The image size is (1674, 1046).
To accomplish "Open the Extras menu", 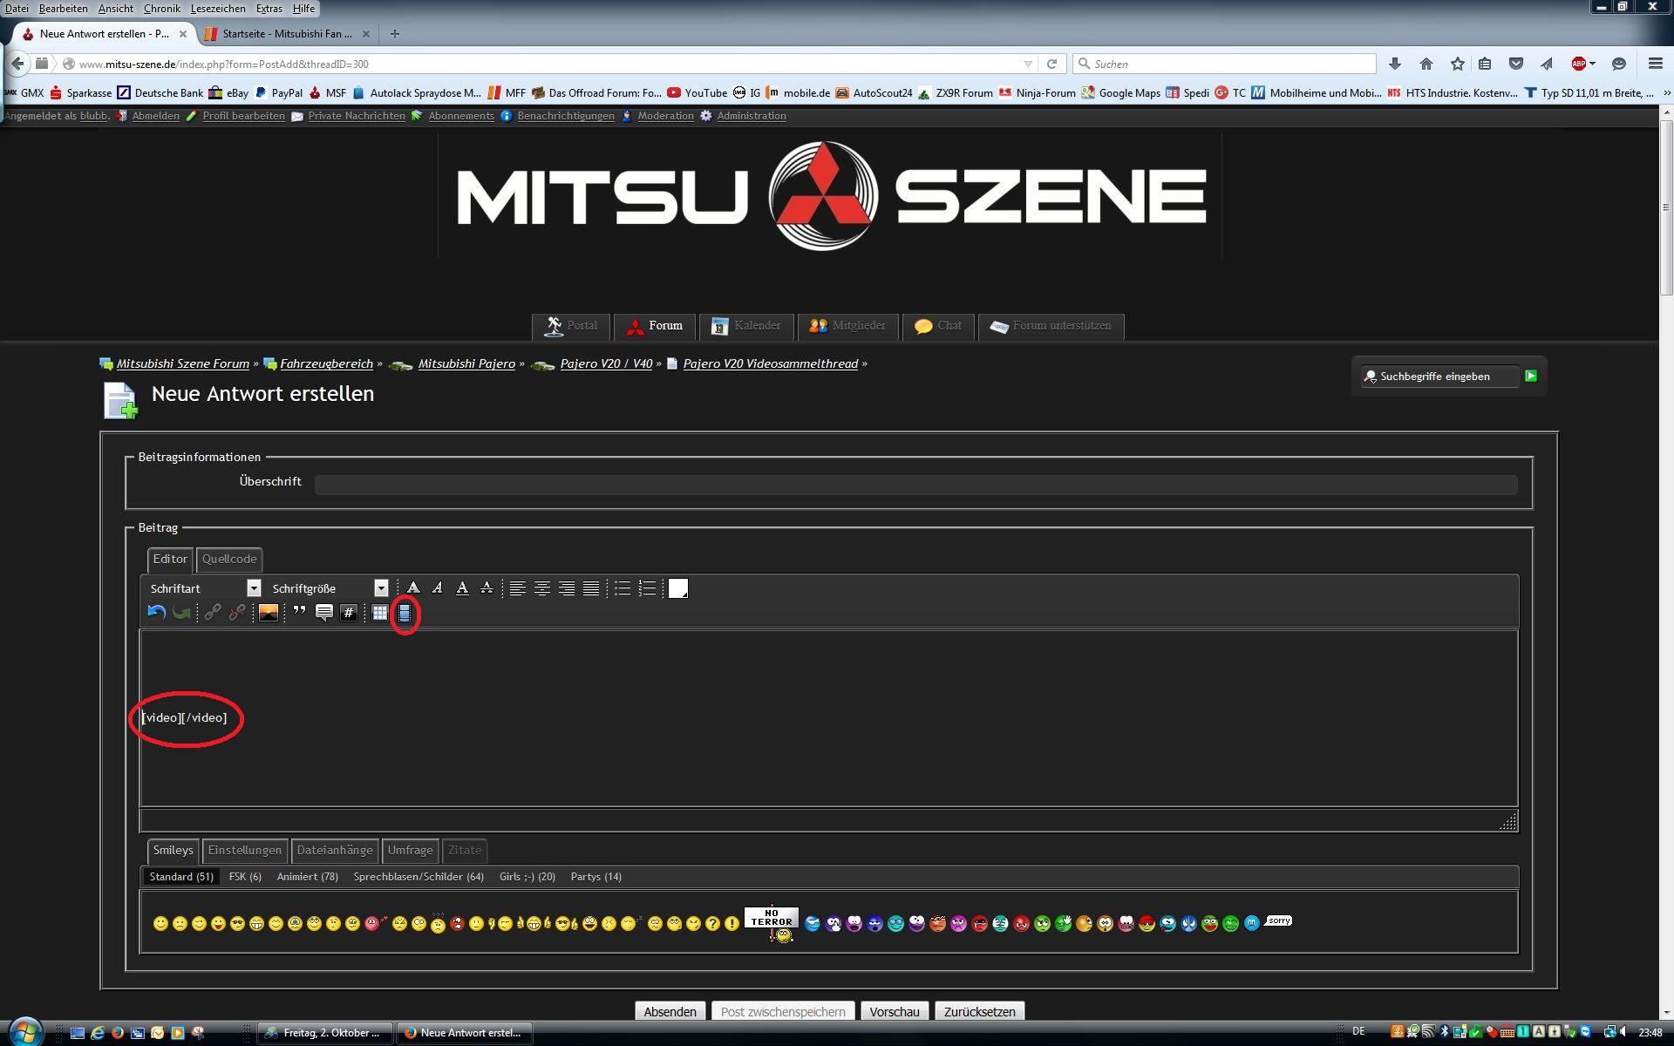I will (269, 8).
